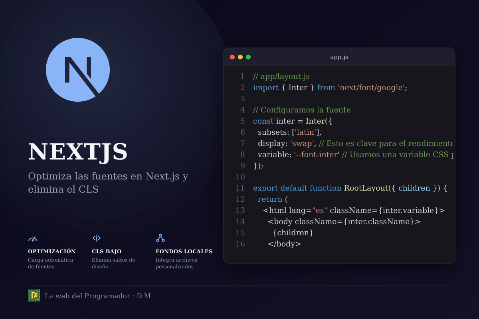Click line number 3 in the gutter
The image size is (479, 319).
242,99
